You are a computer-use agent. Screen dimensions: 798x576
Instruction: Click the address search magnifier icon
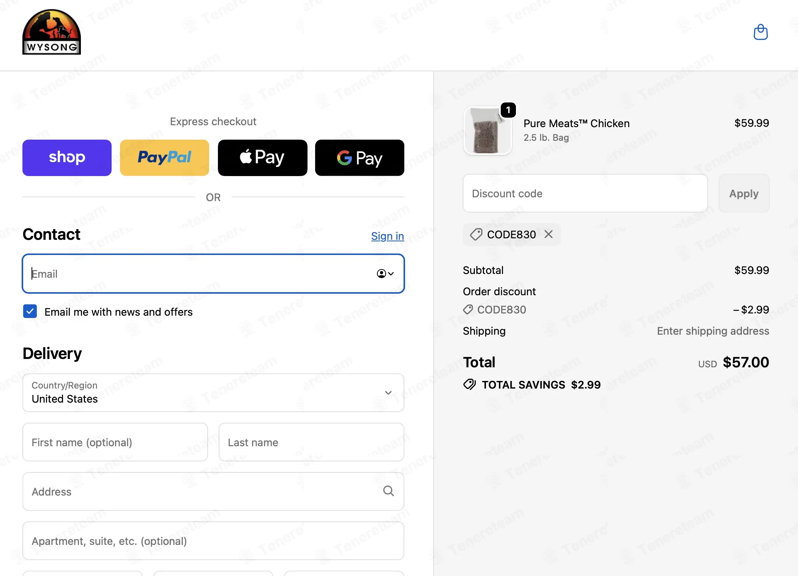pos(388,491)
